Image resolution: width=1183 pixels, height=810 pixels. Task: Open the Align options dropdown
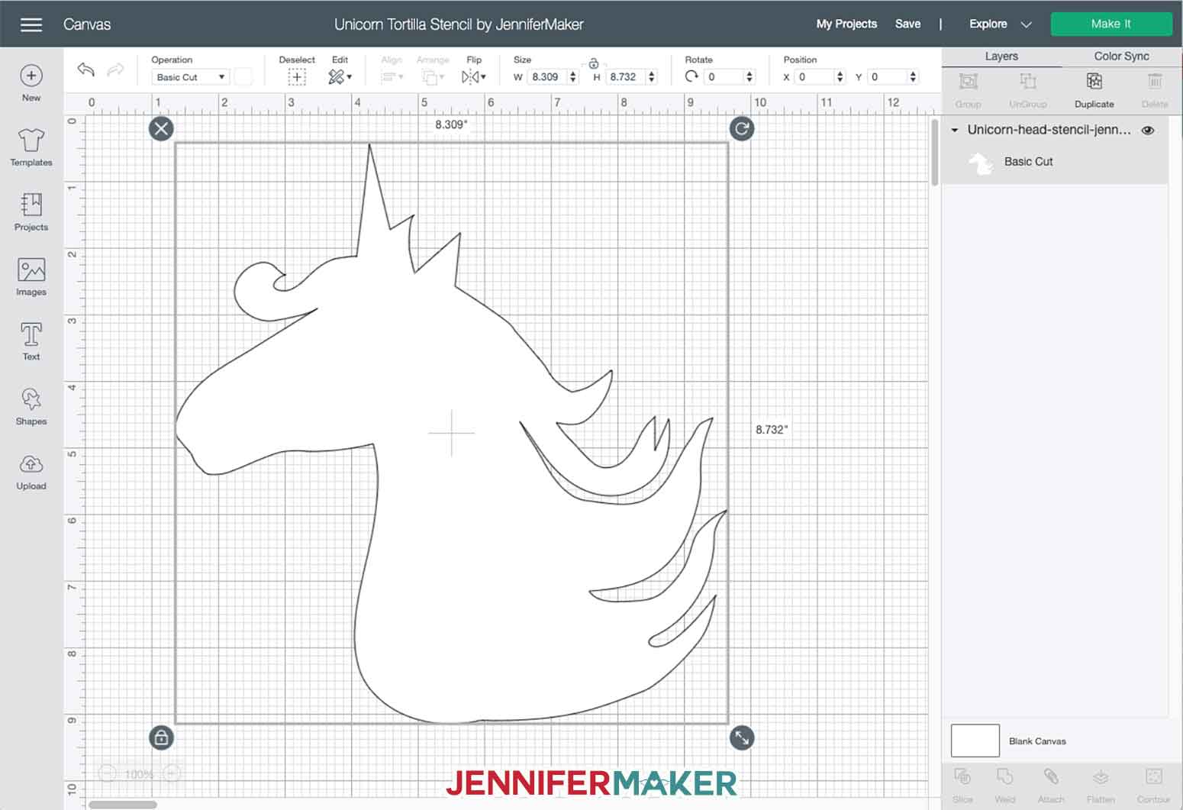pos(392,77)
